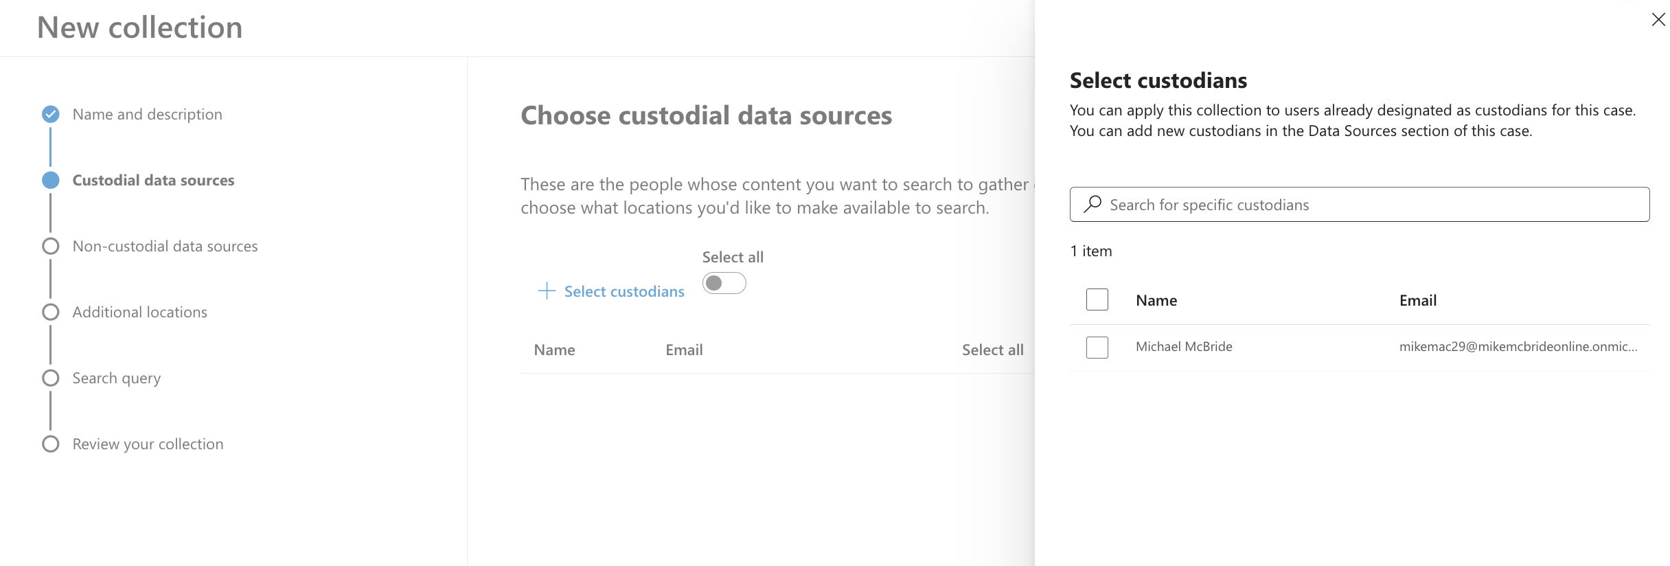The width and height of the screenshot is (1670, 566).
Task: Click the Review your collection step circle
Action: pyautogui.click(x=50, y=444)
